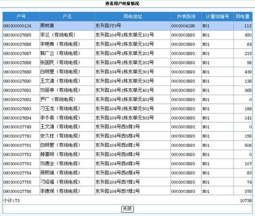This screenshot has width=255, height=216.
Task: Click usage value 506 for 白明星
Action: pyautogui.click(x=248, y=145)
